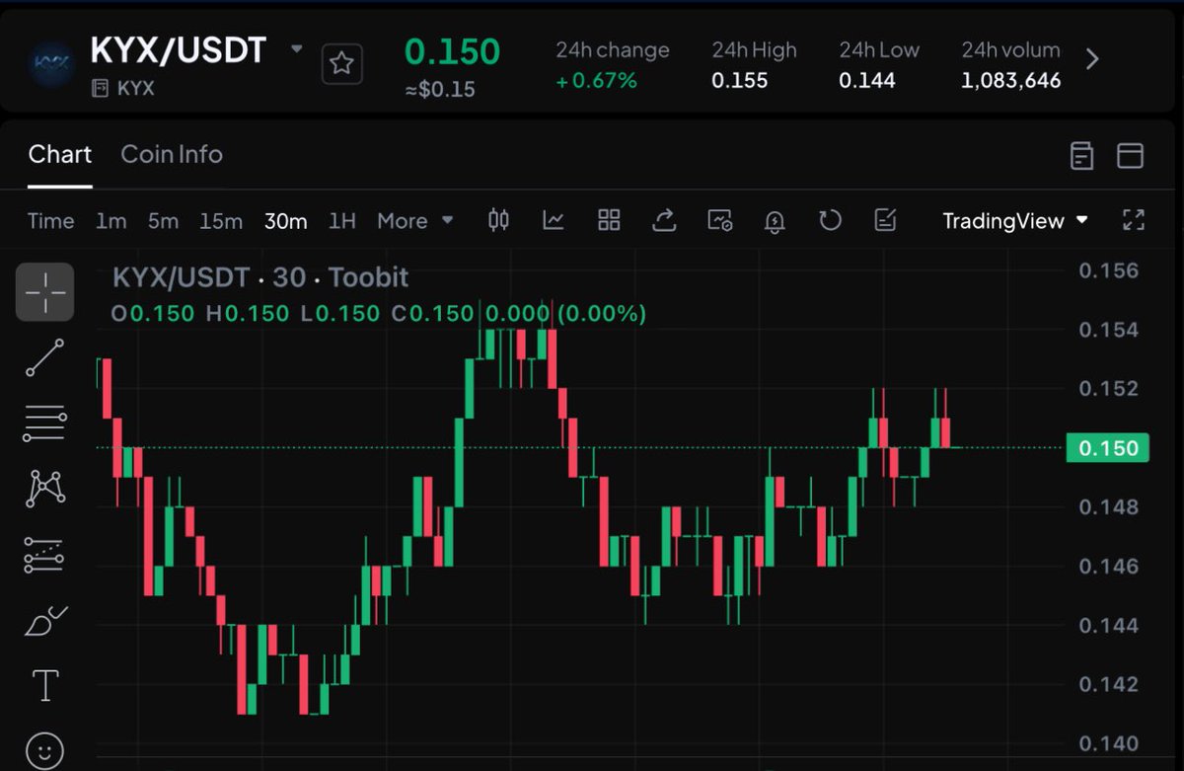The height and width of the screenshot is (771, 1184).
Task: Select the trend line drawing tool
Action: pos(44,357)
